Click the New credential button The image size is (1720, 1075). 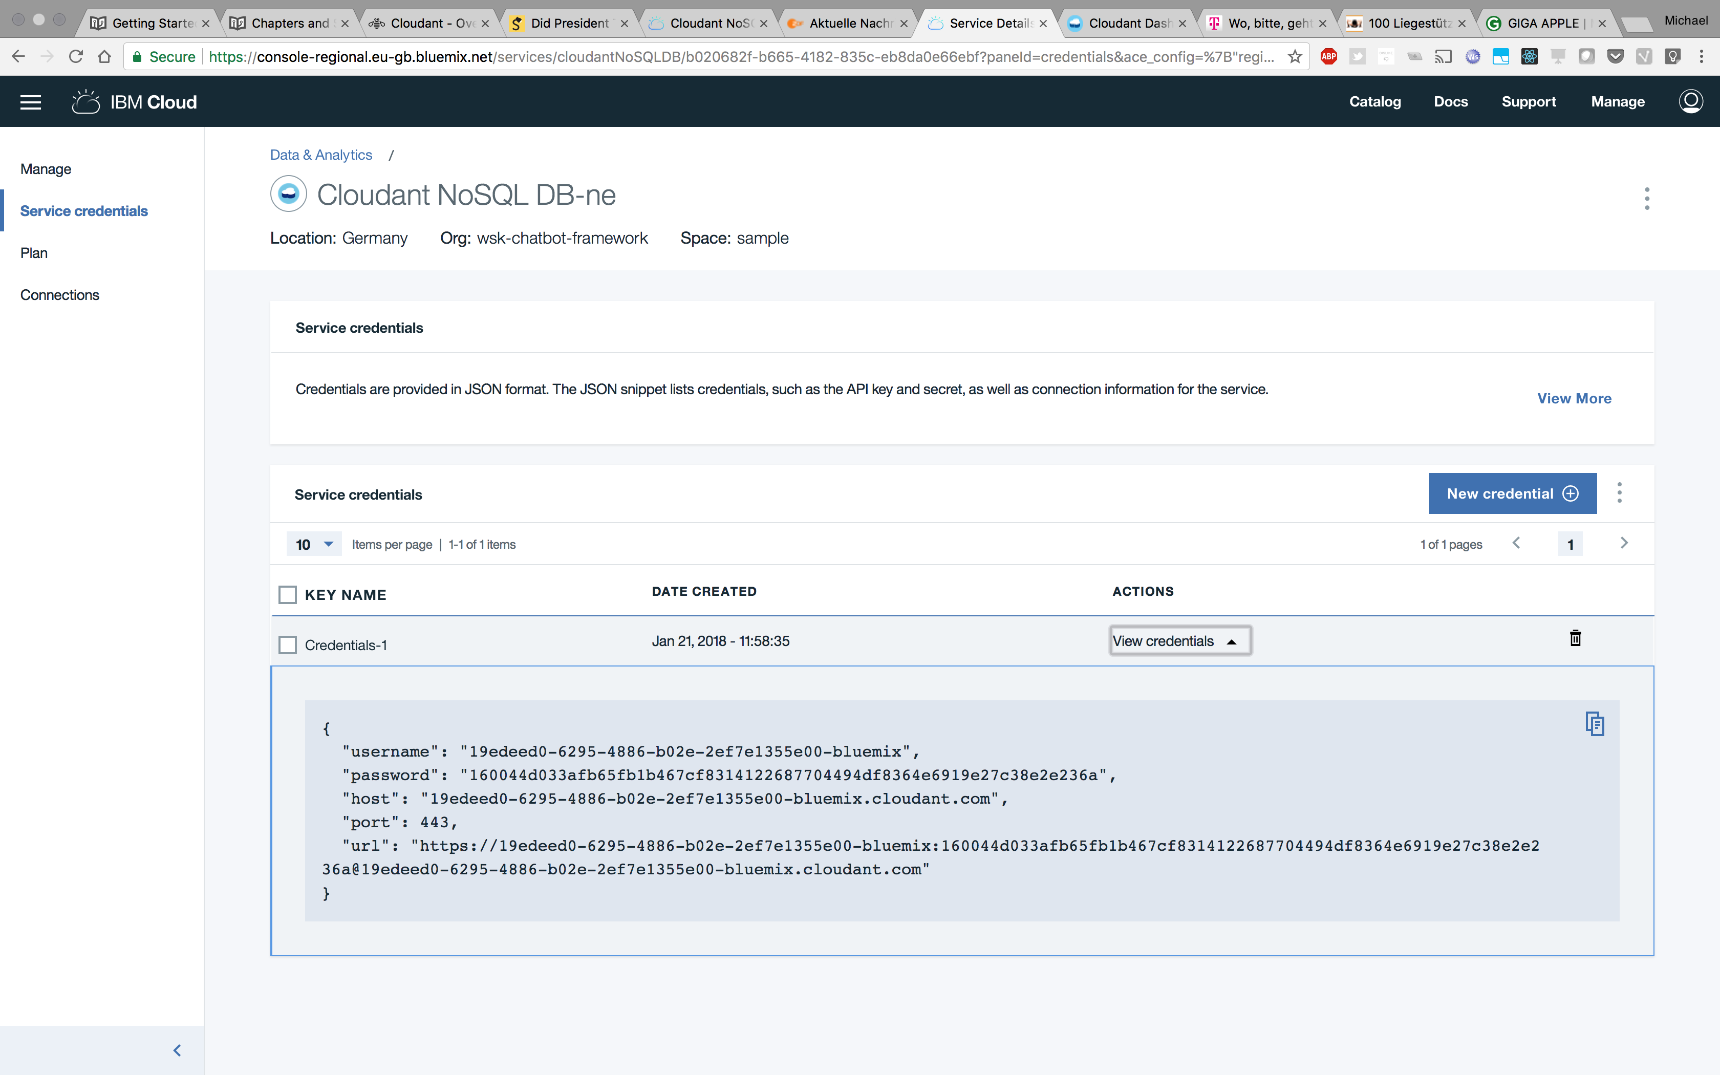pyautogui.click(x=1513, y=493)
